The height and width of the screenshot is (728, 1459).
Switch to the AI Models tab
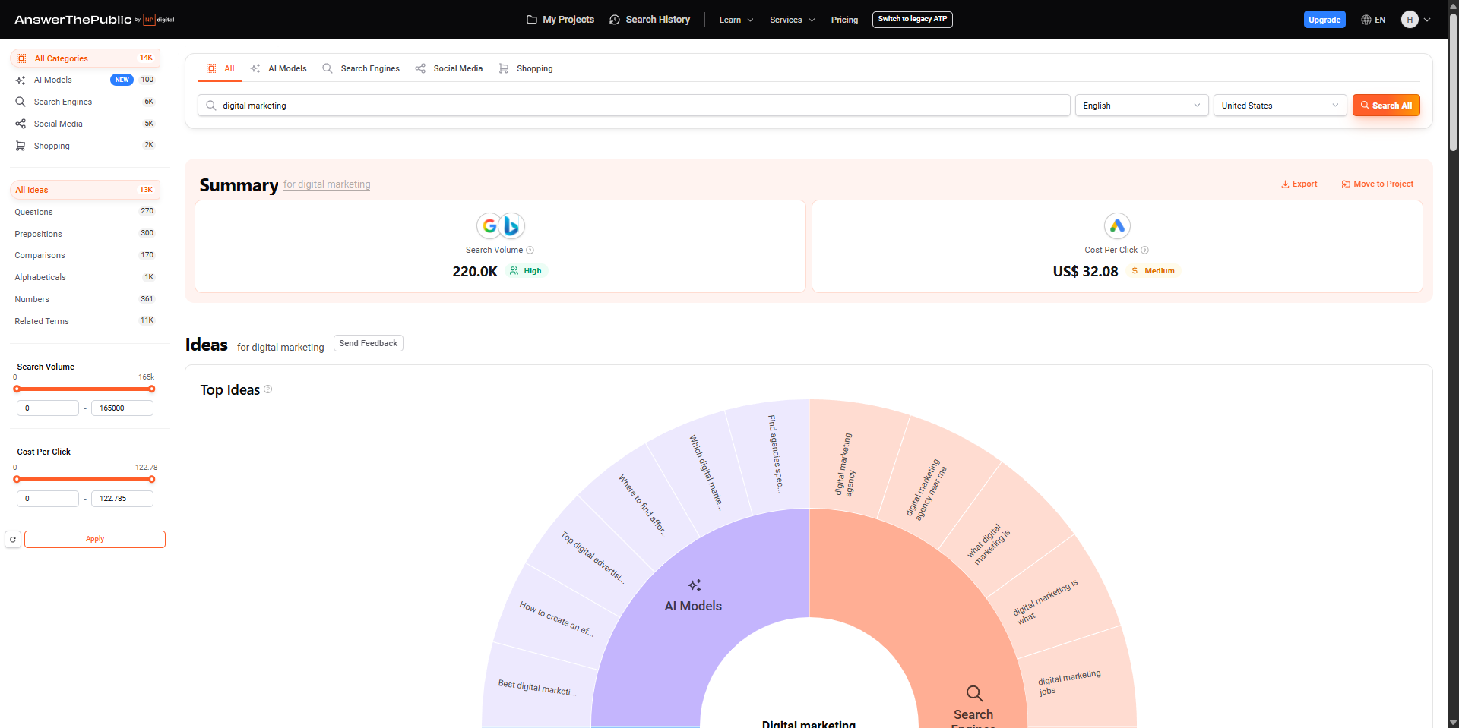(278, 68)
